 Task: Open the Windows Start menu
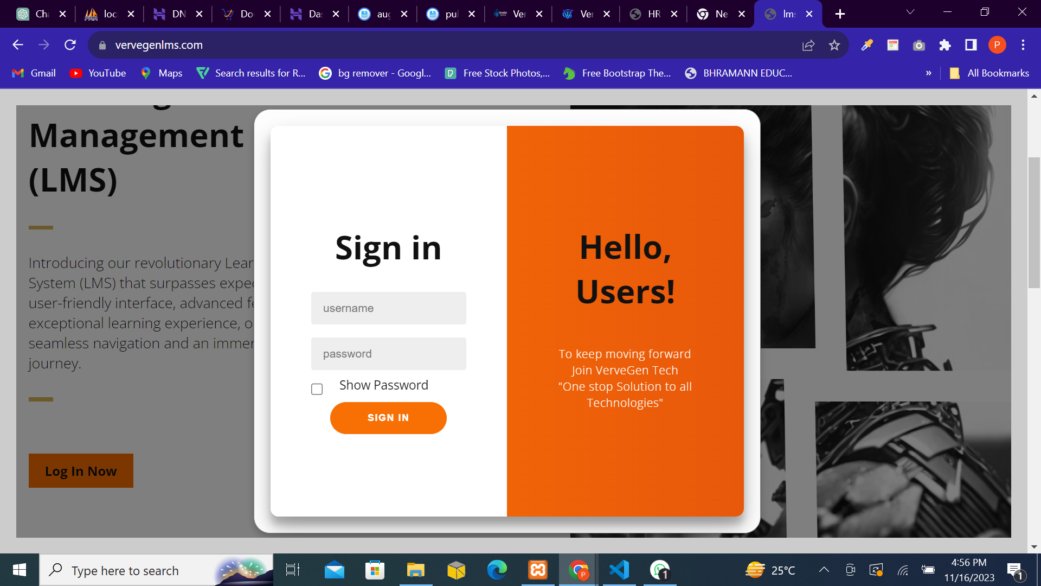pyautogui.click(x=20, y=570)
